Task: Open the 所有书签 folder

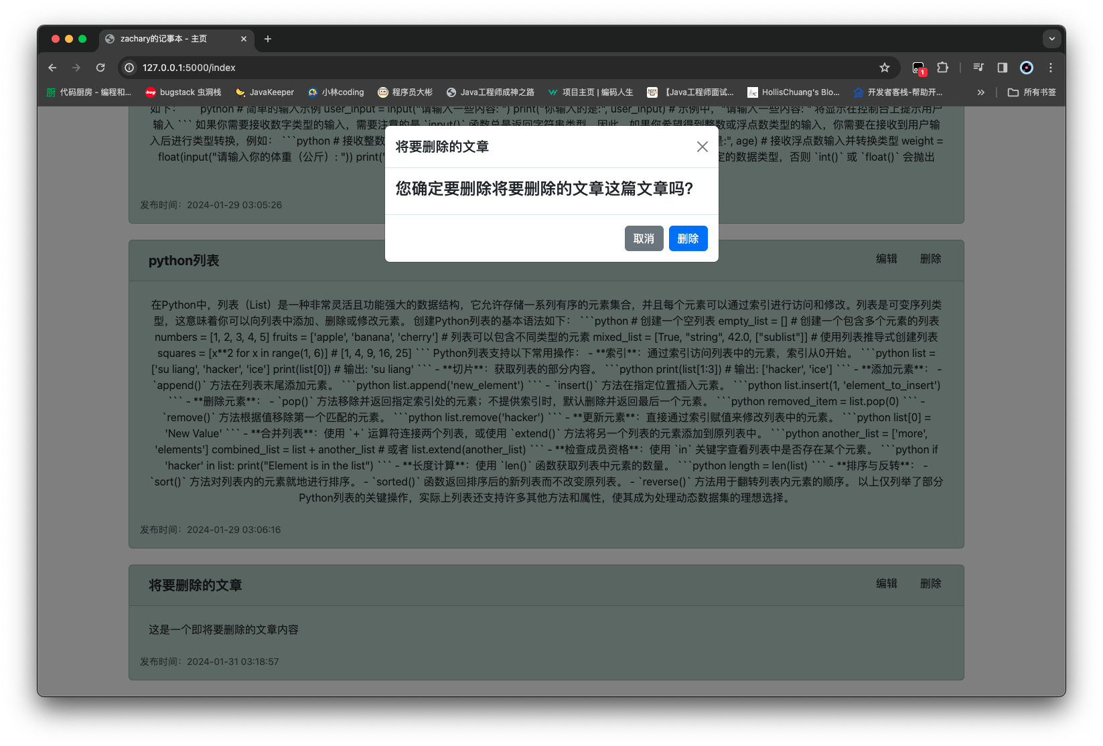Action: 1031,92
